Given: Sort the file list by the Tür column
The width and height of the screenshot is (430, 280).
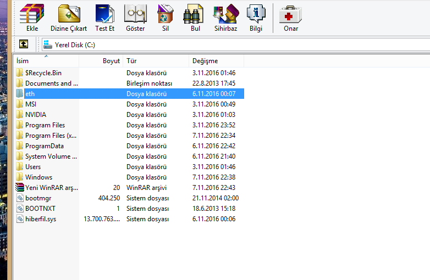Looking at the screenshot, I should pyautogui.click(x=156, y=61).
